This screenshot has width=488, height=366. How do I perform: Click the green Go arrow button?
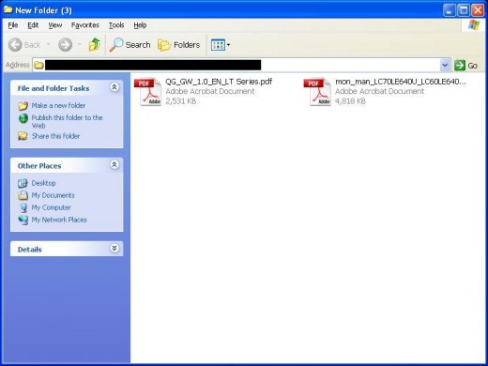pos(465,66)
